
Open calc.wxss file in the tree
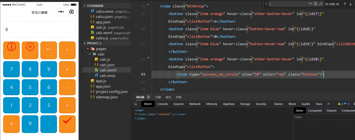click(x=107, y=76)
